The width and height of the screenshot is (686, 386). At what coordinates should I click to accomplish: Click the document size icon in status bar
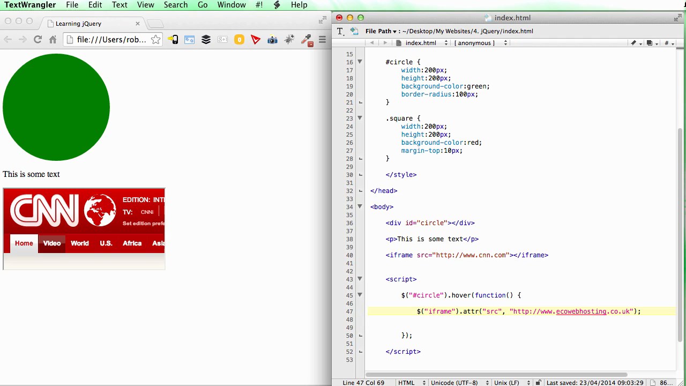[x=653, y=383]
